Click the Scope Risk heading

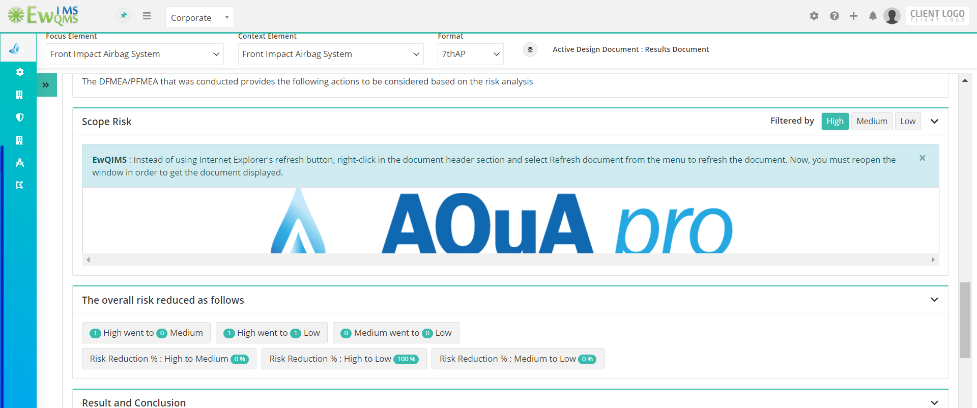coord(107,122)
